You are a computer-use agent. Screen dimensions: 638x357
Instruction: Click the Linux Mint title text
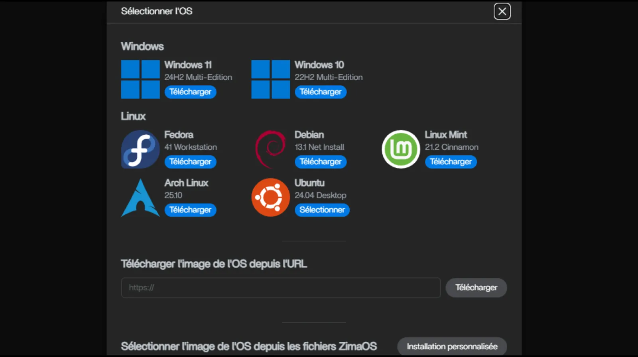coord(445,135)
